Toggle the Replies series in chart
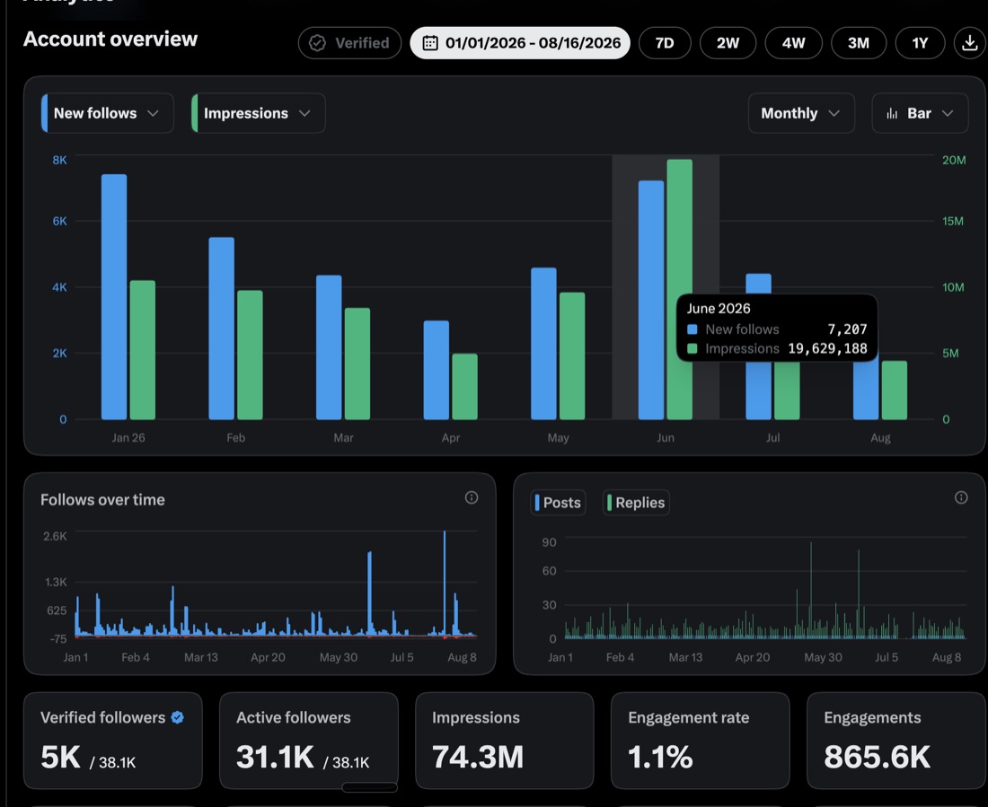988x807 pixels. 636,503
